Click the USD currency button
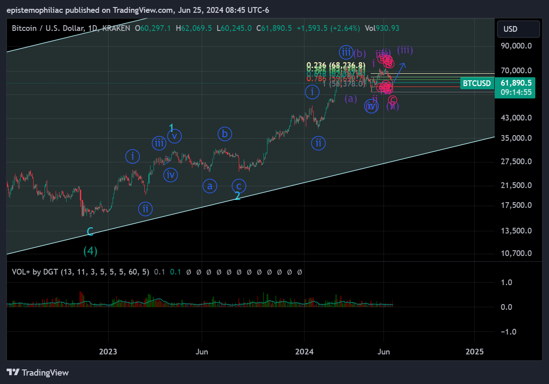The height and width of the screenshot is (384, 549). coord(519,29)
